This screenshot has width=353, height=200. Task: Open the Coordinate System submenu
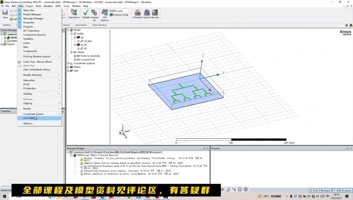pyautogui.click(x=39, y=114)
